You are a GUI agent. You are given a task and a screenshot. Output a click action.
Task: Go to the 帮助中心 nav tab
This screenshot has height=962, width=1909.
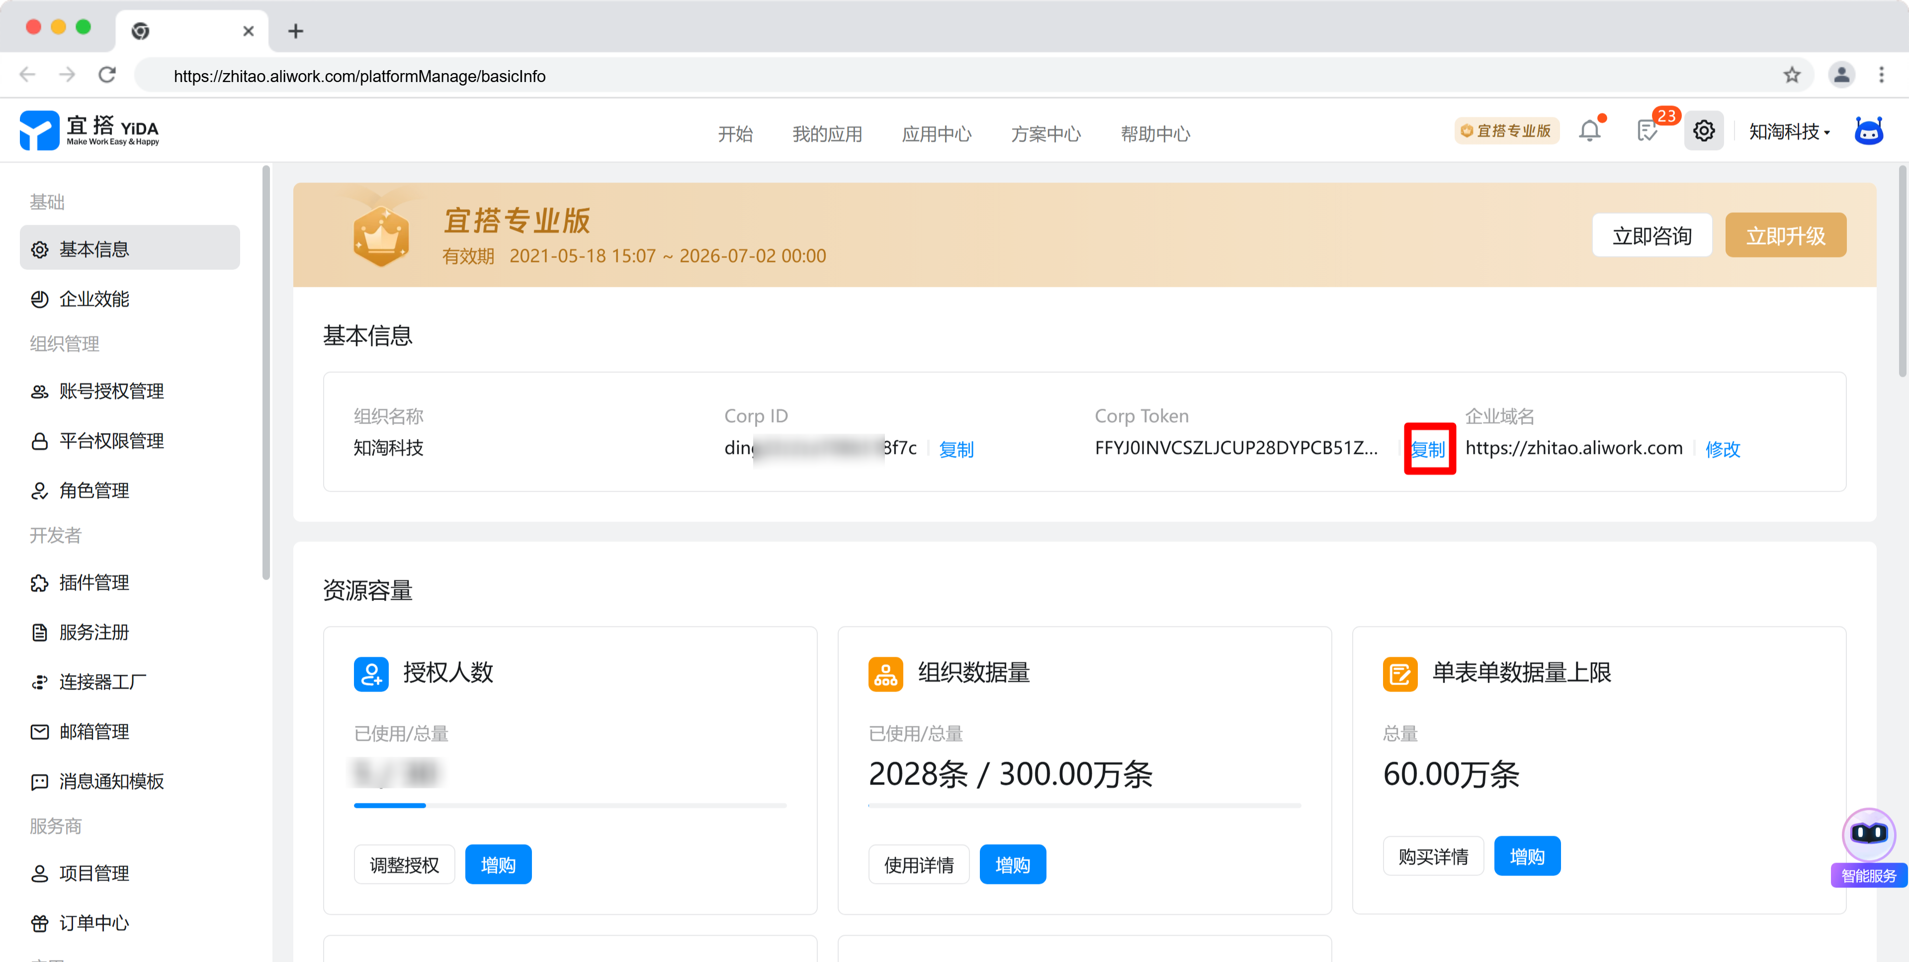(1155, 133)
